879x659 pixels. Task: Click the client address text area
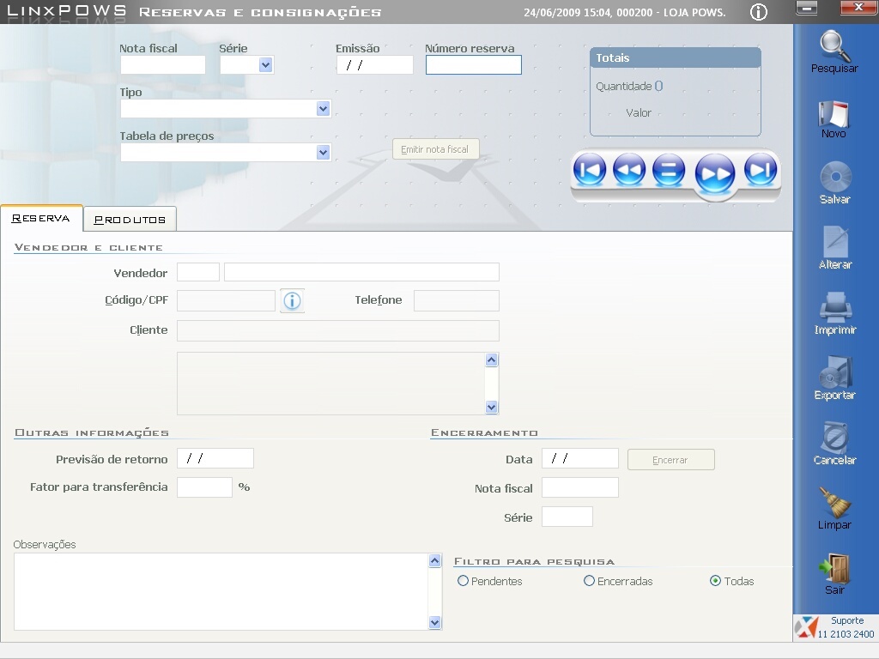coord(330,384)
